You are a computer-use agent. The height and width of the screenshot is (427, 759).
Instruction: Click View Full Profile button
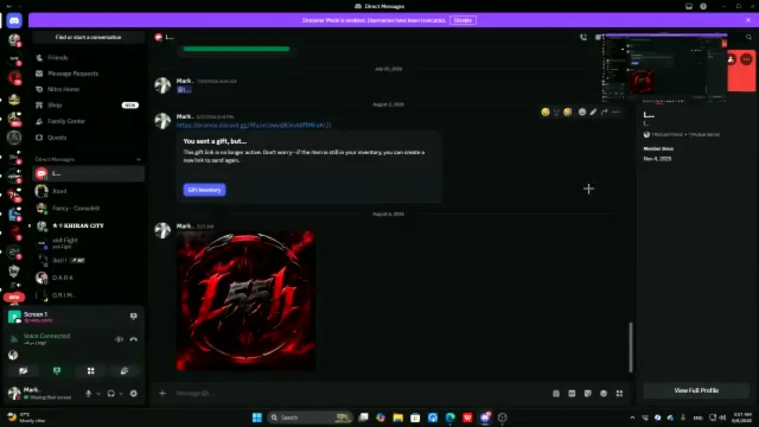(x=696, y=390)
